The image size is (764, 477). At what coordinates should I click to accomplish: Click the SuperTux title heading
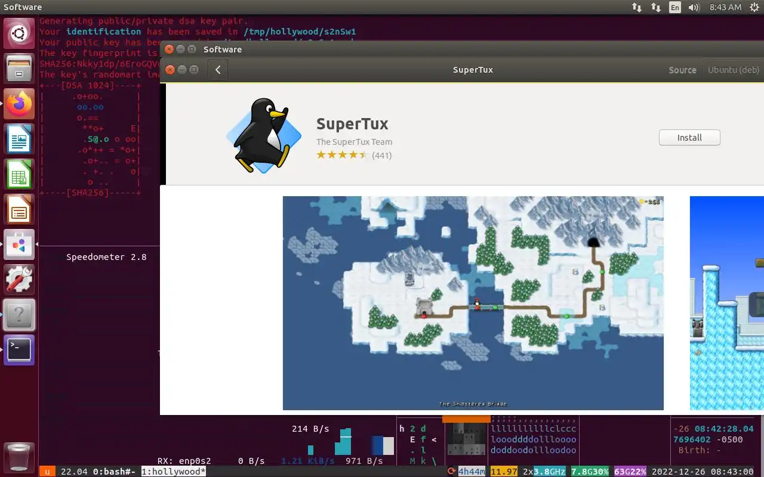[352, 124]
